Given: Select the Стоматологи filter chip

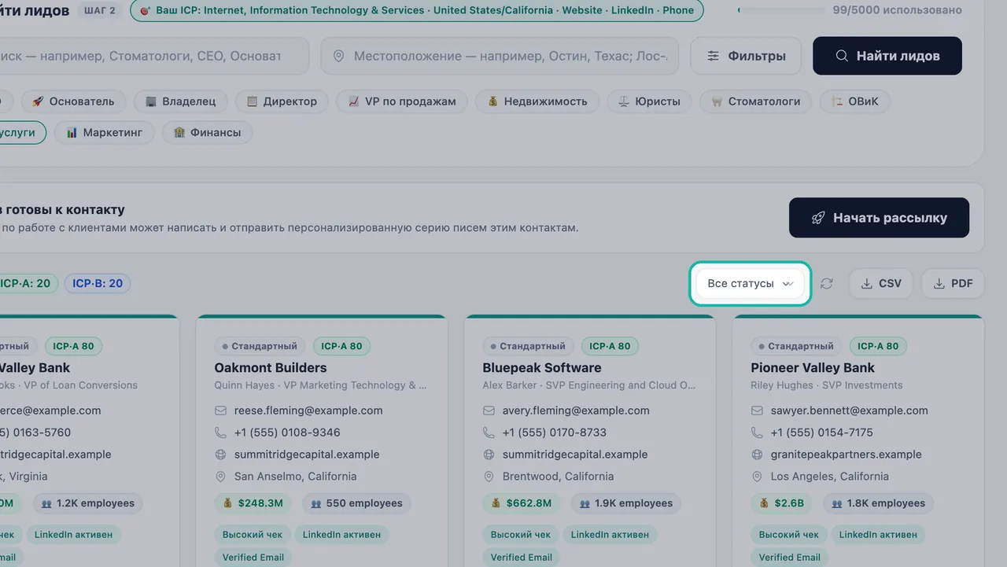Looking at the screenshot, I should (755, 101).
